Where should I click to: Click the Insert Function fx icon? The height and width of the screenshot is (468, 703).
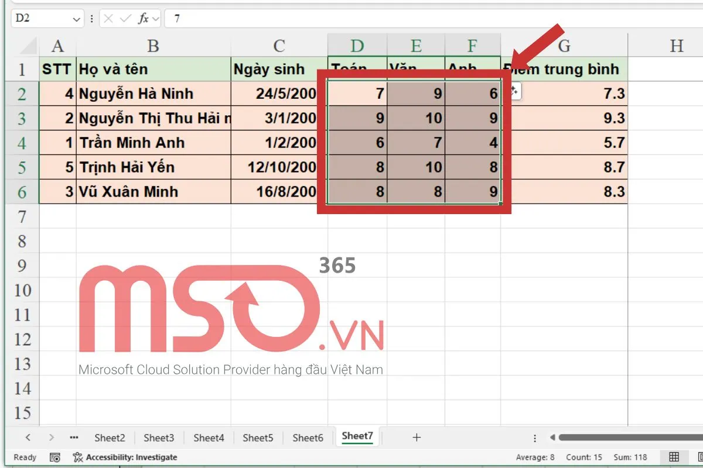[143, 19]
